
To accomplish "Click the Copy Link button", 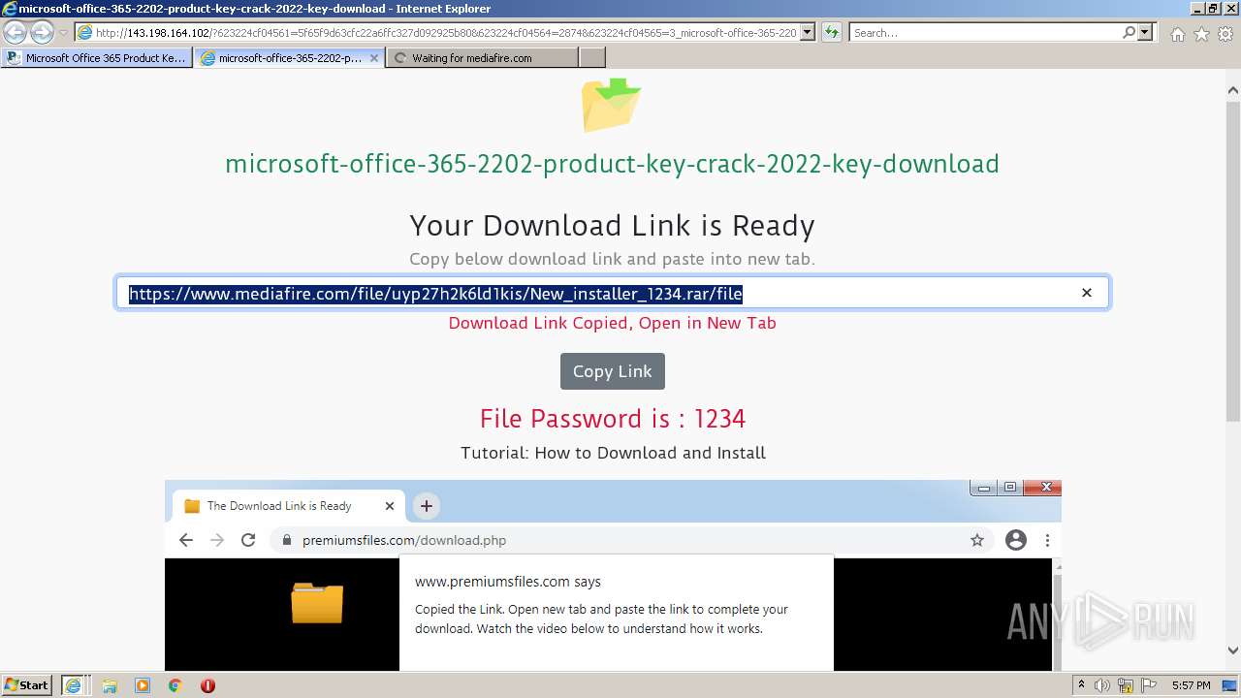I will click(613, 371).
